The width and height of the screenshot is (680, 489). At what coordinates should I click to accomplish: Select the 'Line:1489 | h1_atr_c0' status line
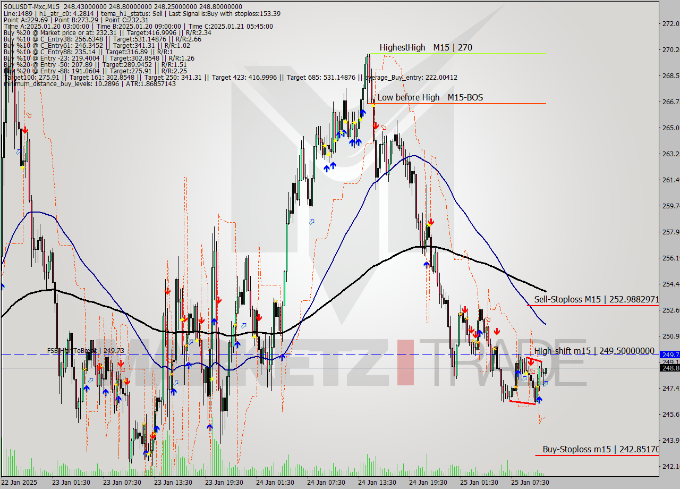pyautogui.click(x=142, y=13)
